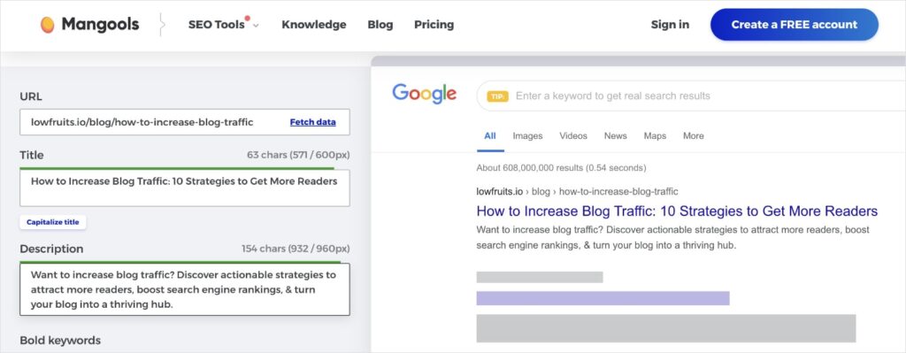Click the Description field label

click(51, 249)
